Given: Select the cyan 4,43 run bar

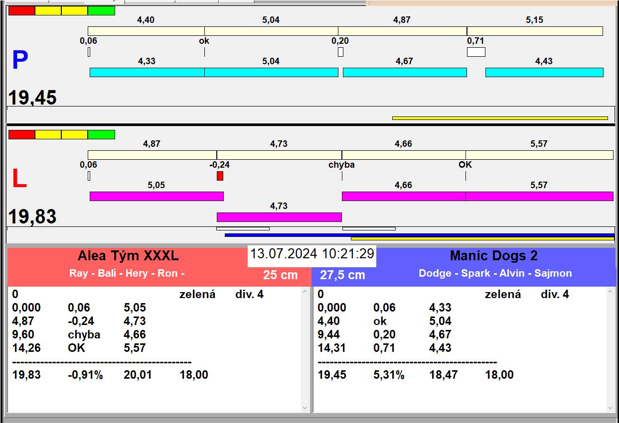Looking at the screenshot, I should [544, 72].
